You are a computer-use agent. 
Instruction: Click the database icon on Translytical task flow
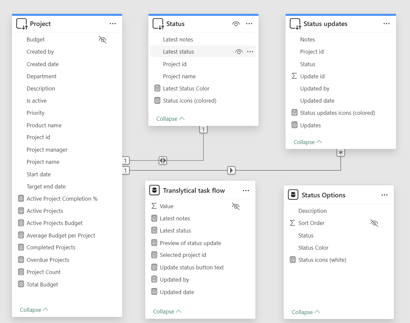point(154,190)
